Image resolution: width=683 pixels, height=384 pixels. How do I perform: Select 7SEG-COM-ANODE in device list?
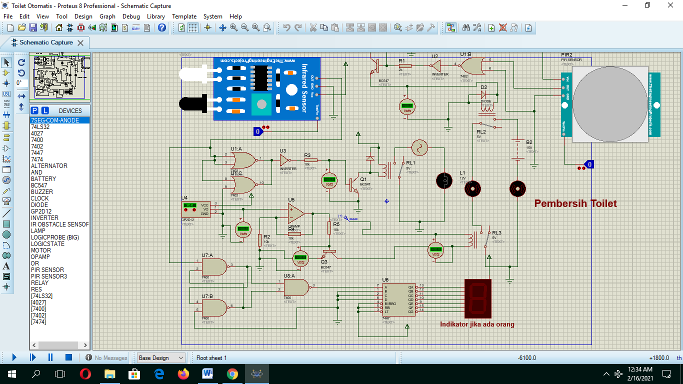click(x=59, y=120)
